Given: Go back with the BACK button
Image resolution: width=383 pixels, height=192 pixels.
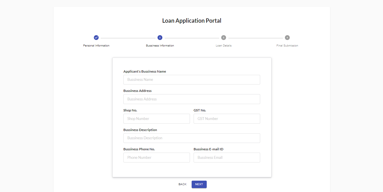Looking at the screenshot, I should click(x=183, y=184).
